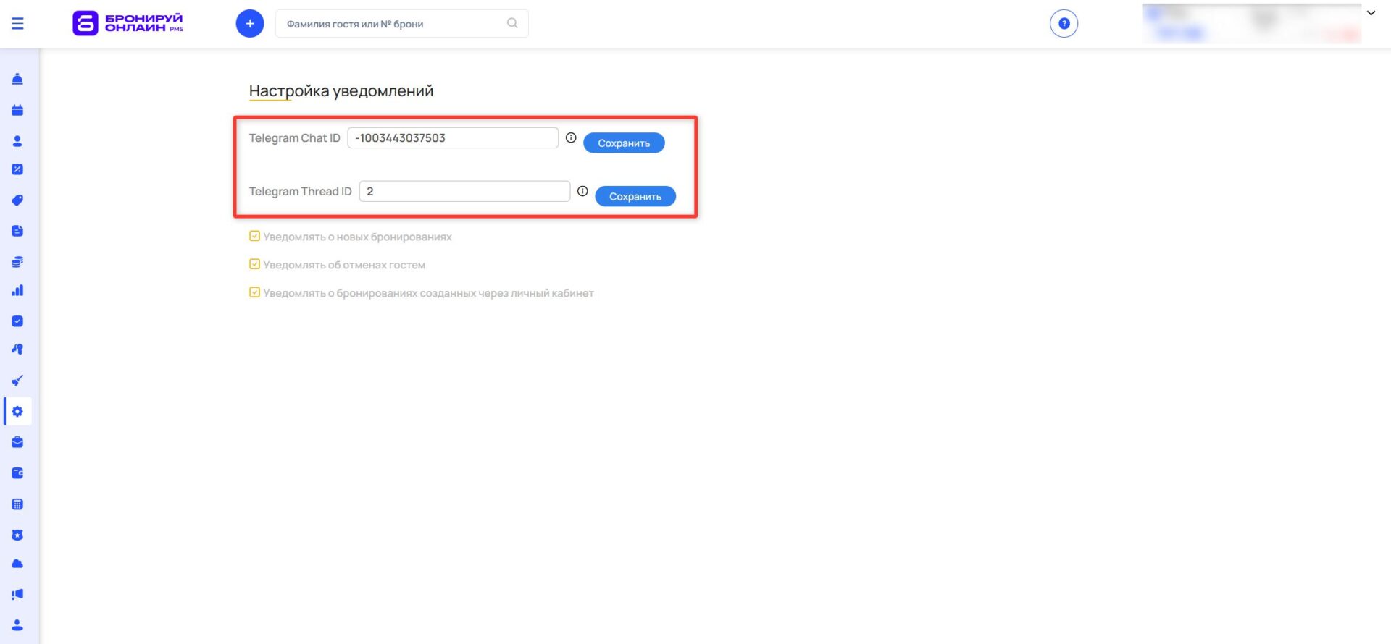Image resolution: width=1391 pixels, height=644 pixels.
Task: Save the Telegram Chat ID
Action: coord(623,143)
